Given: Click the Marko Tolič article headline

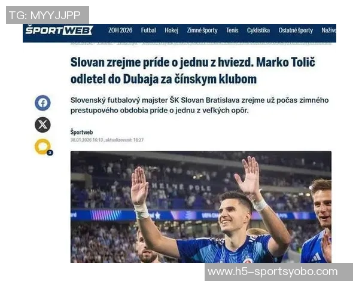Looking at the screenshot, I should coord(193,71).
